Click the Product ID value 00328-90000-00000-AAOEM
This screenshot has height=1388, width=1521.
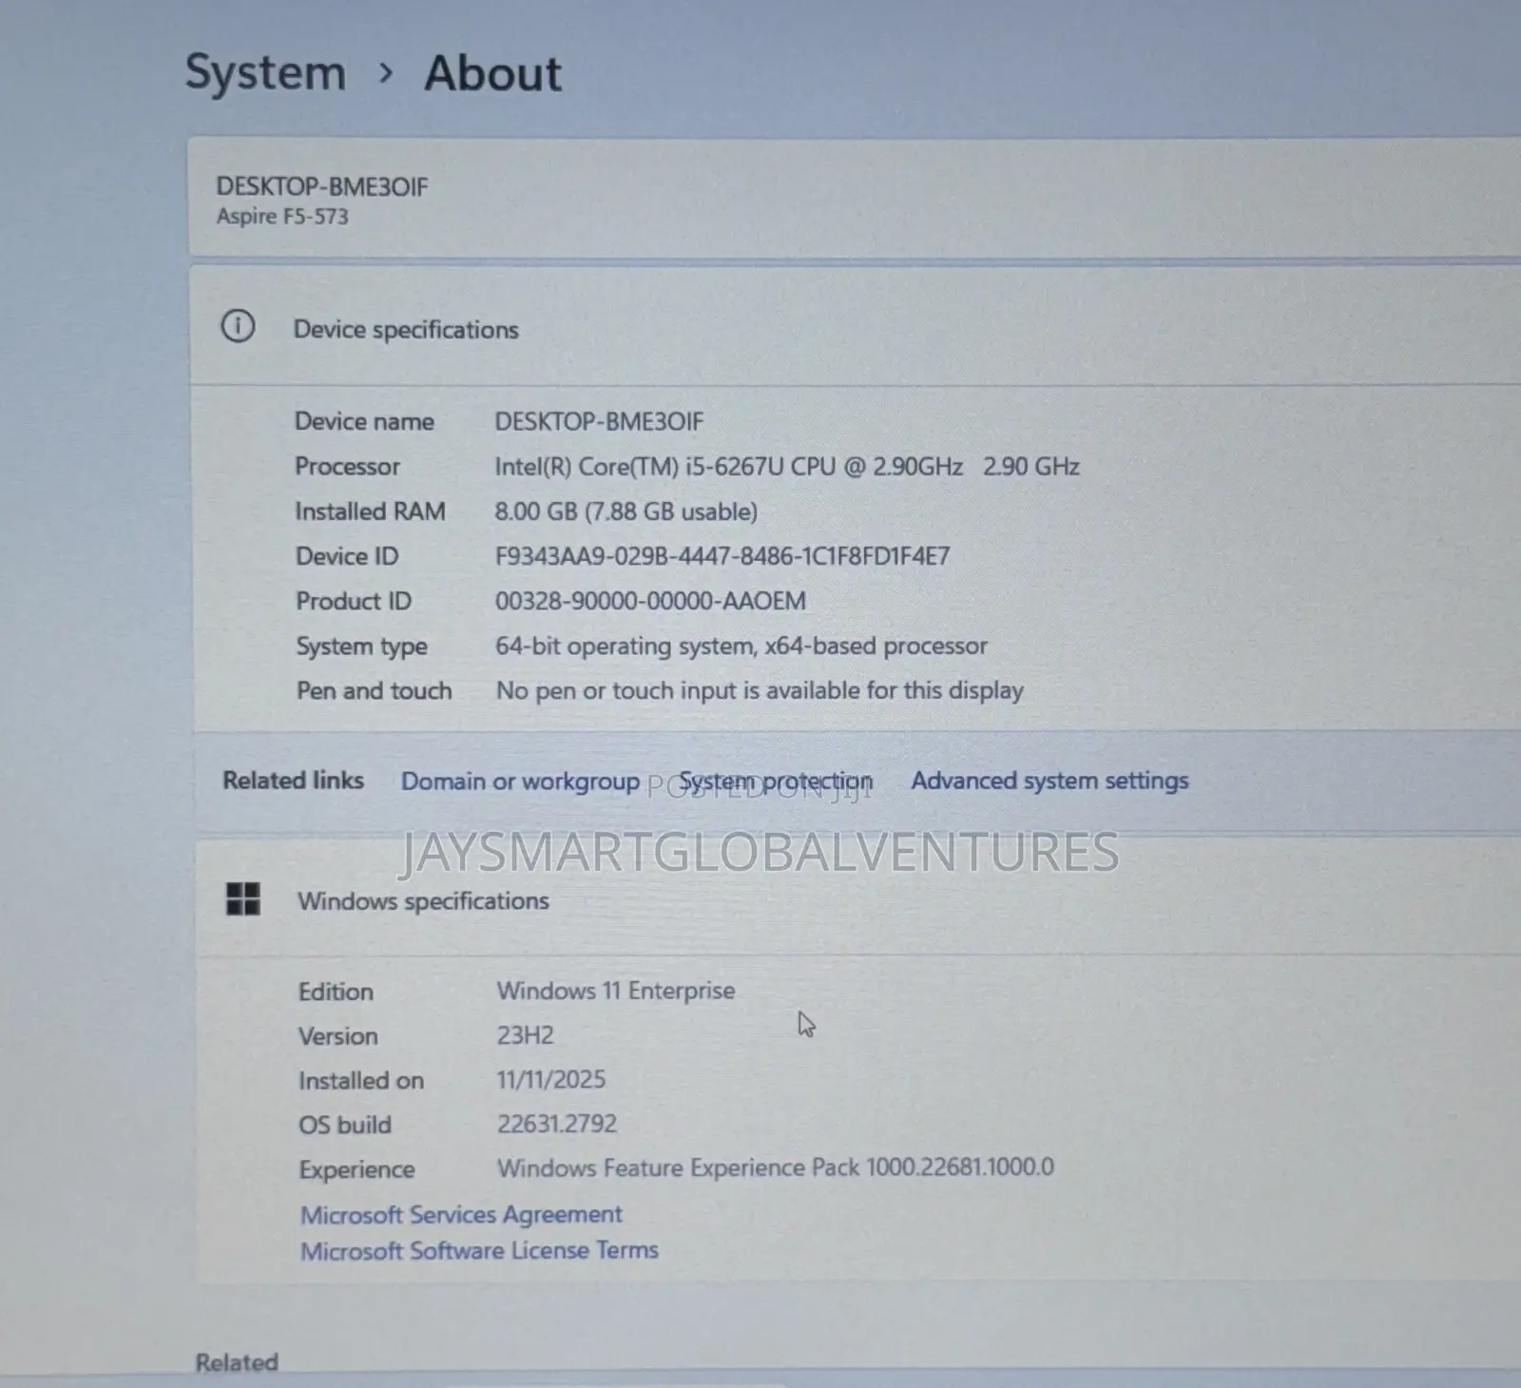650,601
